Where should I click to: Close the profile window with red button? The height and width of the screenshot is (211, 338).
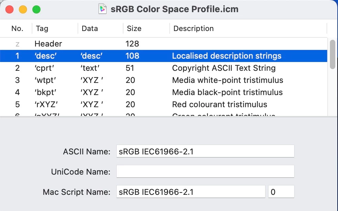[9, 9]
